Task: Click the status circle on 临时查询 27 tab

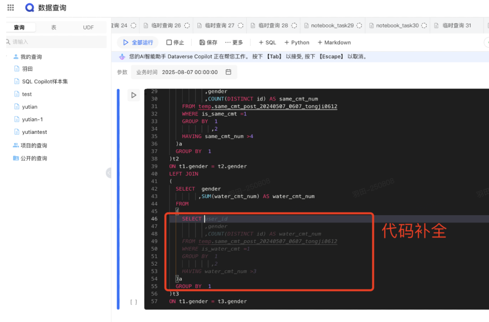Action: click(x=241, y=25)
